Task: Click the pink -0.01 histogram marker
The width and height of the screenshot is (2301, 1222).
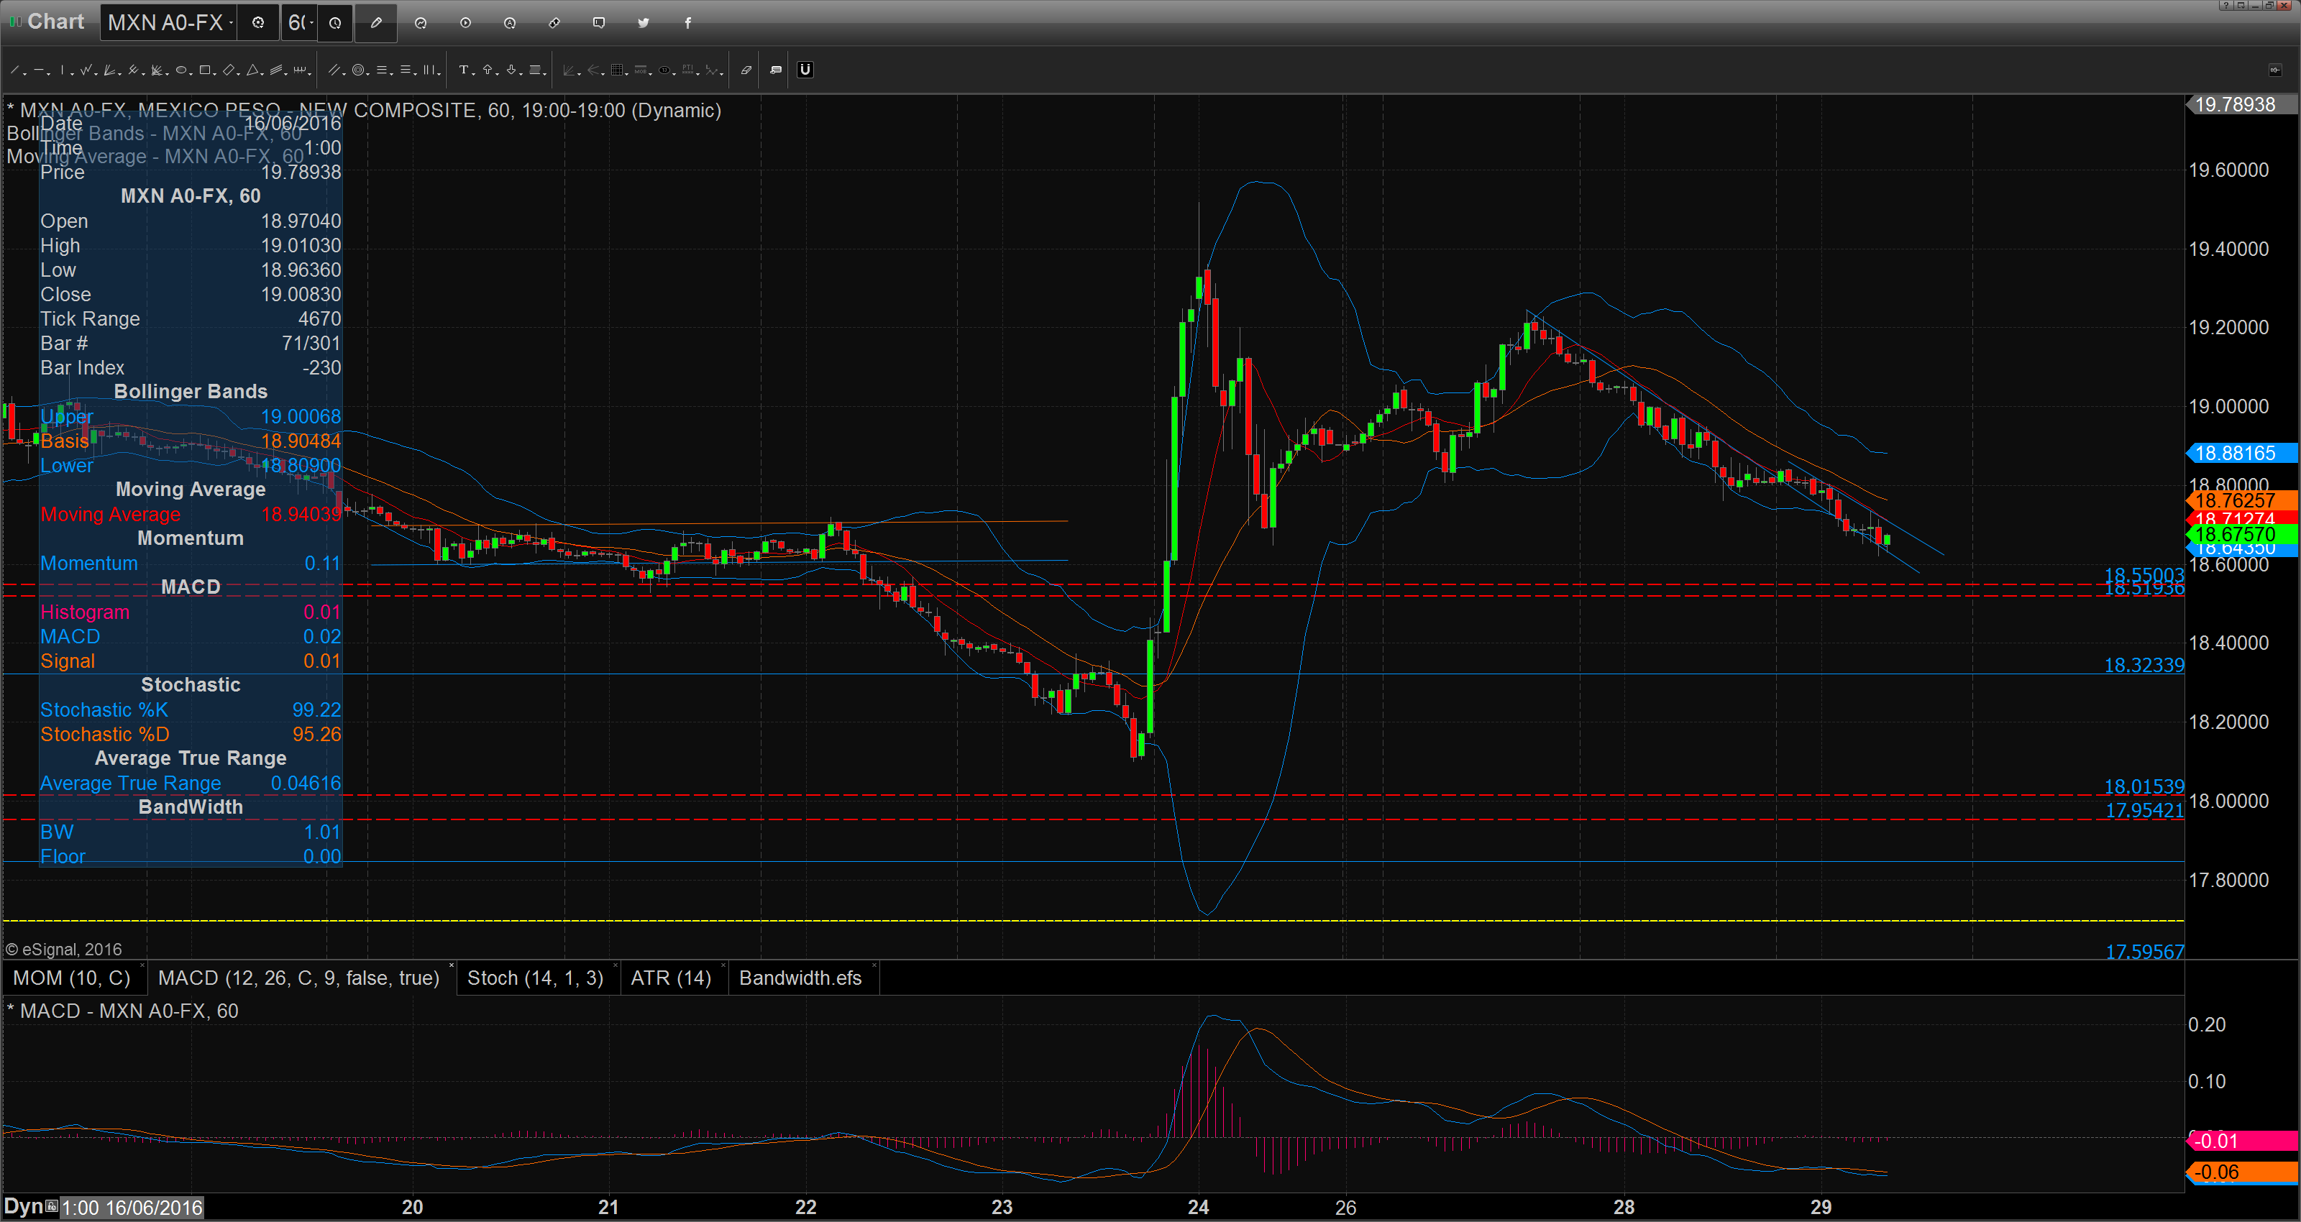Action: coord(2241,1141)
